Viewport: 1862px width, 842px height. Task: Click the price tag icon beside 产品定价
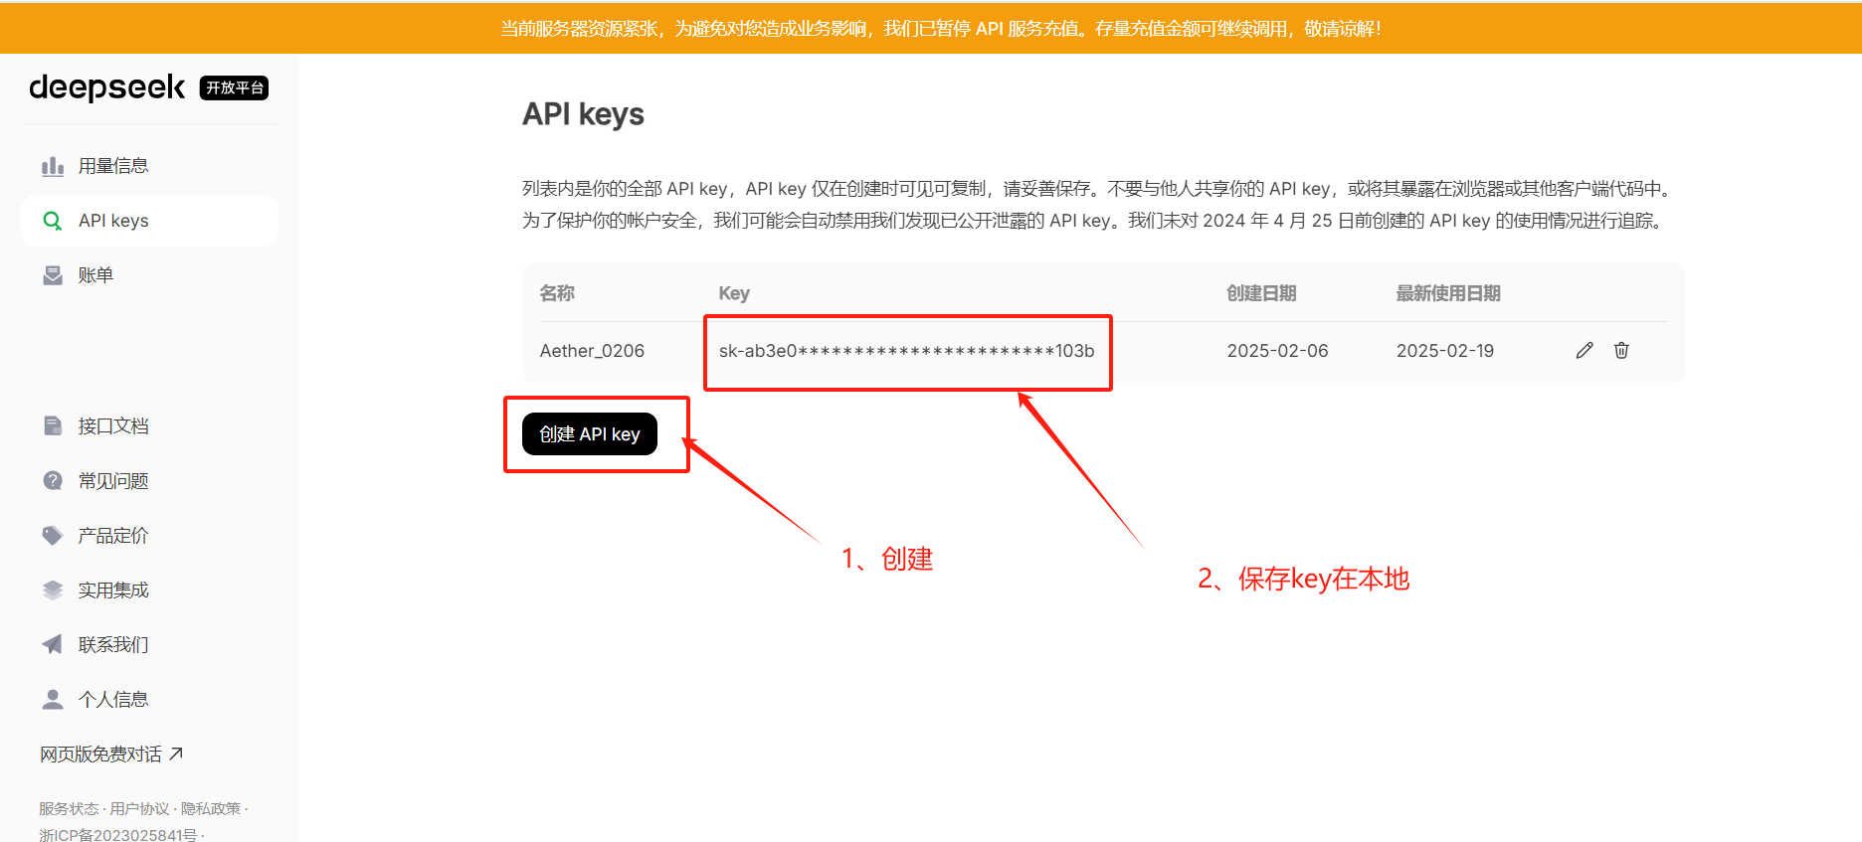tap(53, 536)
